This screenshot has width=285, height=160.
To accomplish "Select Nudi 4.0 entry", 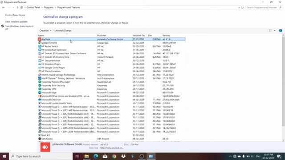I will point(112,135).
